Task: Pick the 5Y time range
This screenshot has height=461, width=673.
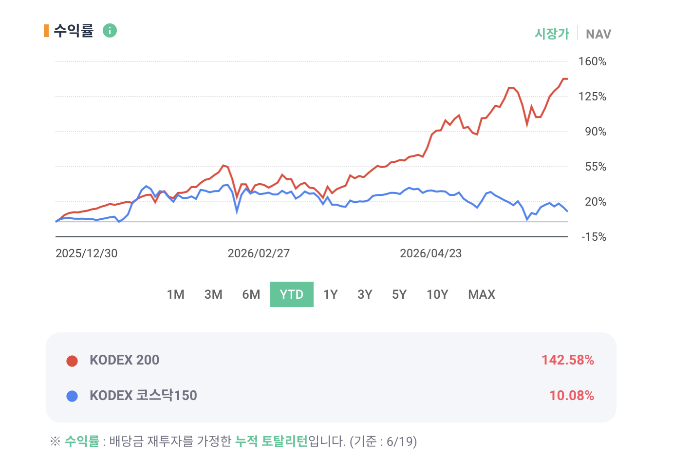Action: 399,294
